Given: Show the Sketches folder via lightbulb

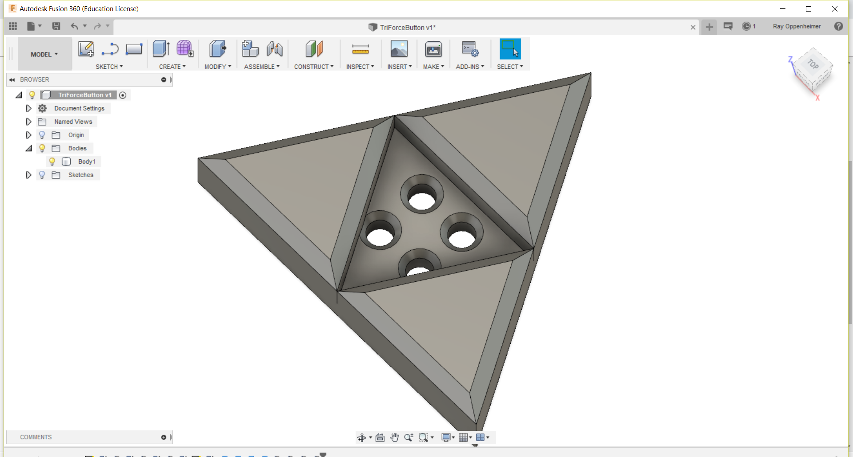Looking at the screenshot, I should click(42, 175).
